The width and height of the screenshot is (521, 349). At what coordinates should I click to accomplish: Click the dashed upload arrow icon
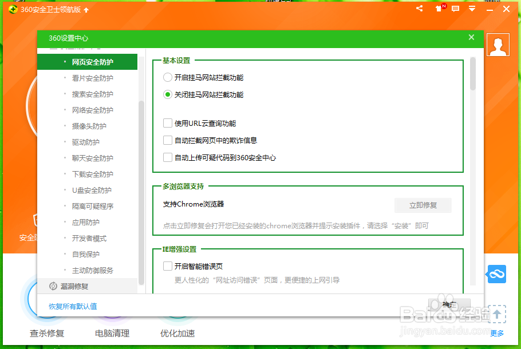point(497,314)
